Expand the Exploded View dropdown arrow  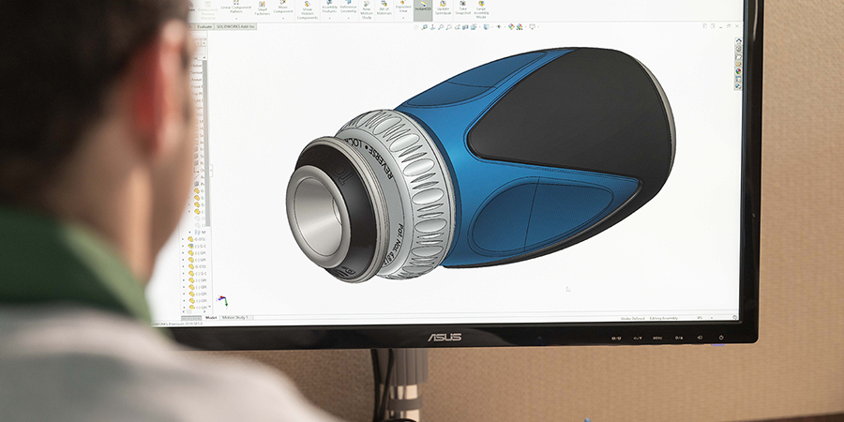pyautogui.click(x=403, y=19)
